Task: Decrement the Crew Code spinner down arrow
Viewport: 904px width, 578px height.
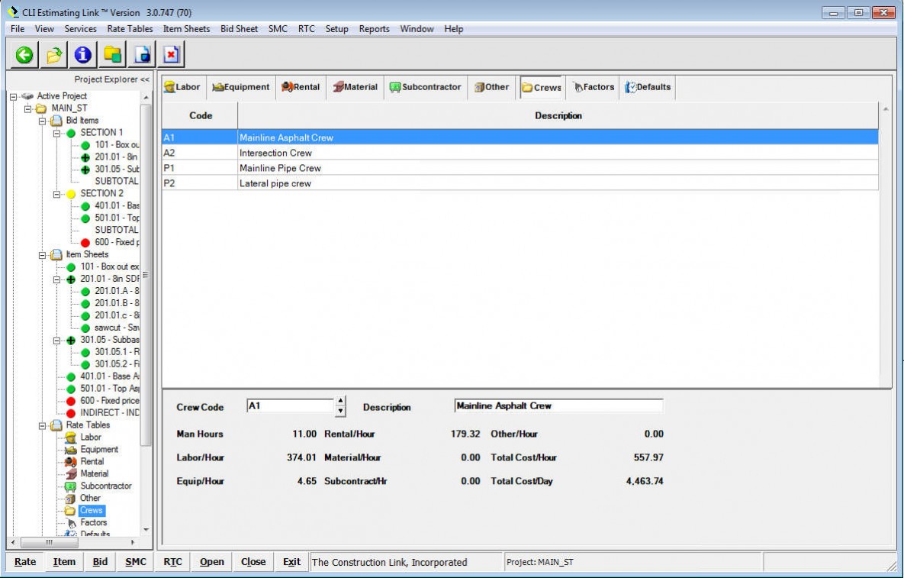Action: 341,412
